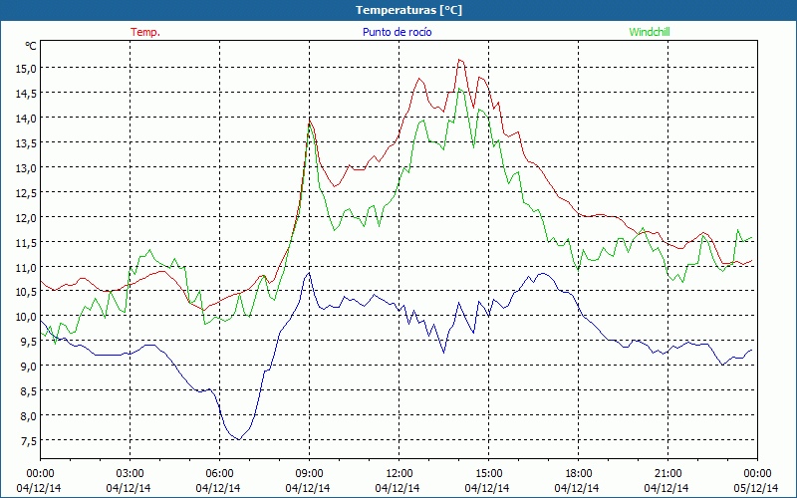Viewport: 797px width, 498px height.
Task: Click the 15,0 y-axis value
Action: click(26, 68)
